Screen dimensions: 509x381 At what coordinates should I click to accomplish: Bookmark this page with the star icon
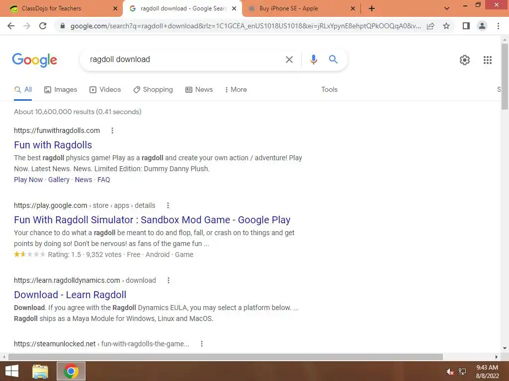click(446, 26)
